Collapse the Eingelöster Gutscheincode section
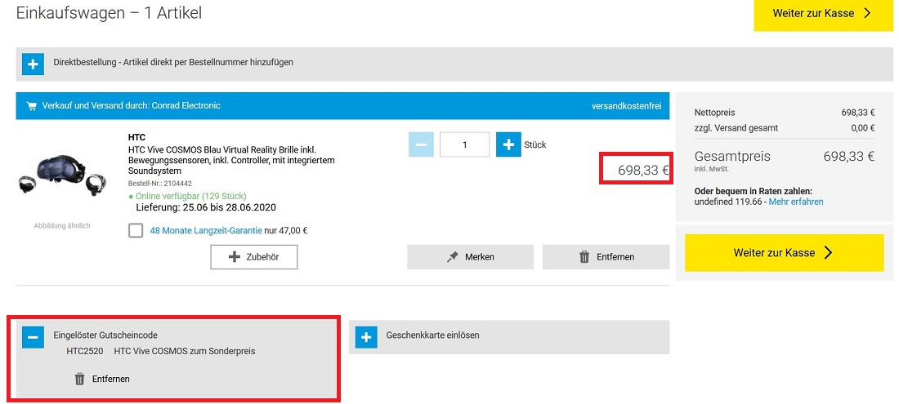 click(34, 338)
